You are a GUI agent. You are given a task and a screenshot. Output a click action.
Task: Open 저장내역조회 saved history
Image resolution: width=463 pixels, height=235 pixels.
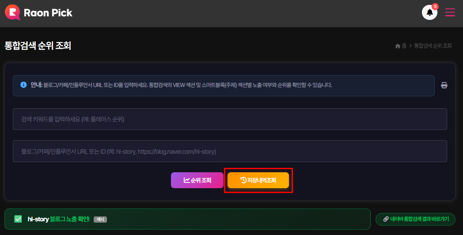258,180
